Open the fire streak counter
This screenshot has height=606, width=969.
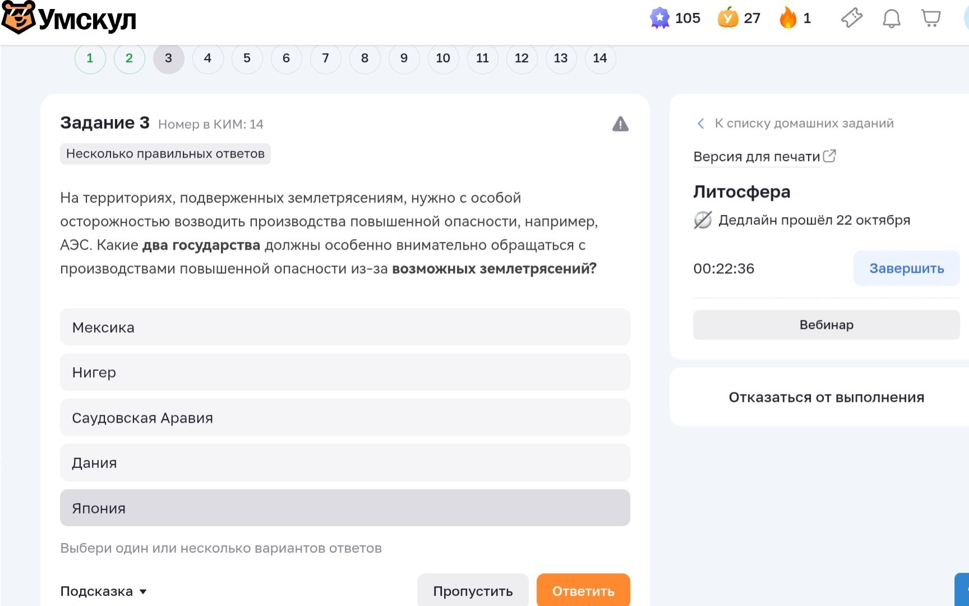pos(795,19)
